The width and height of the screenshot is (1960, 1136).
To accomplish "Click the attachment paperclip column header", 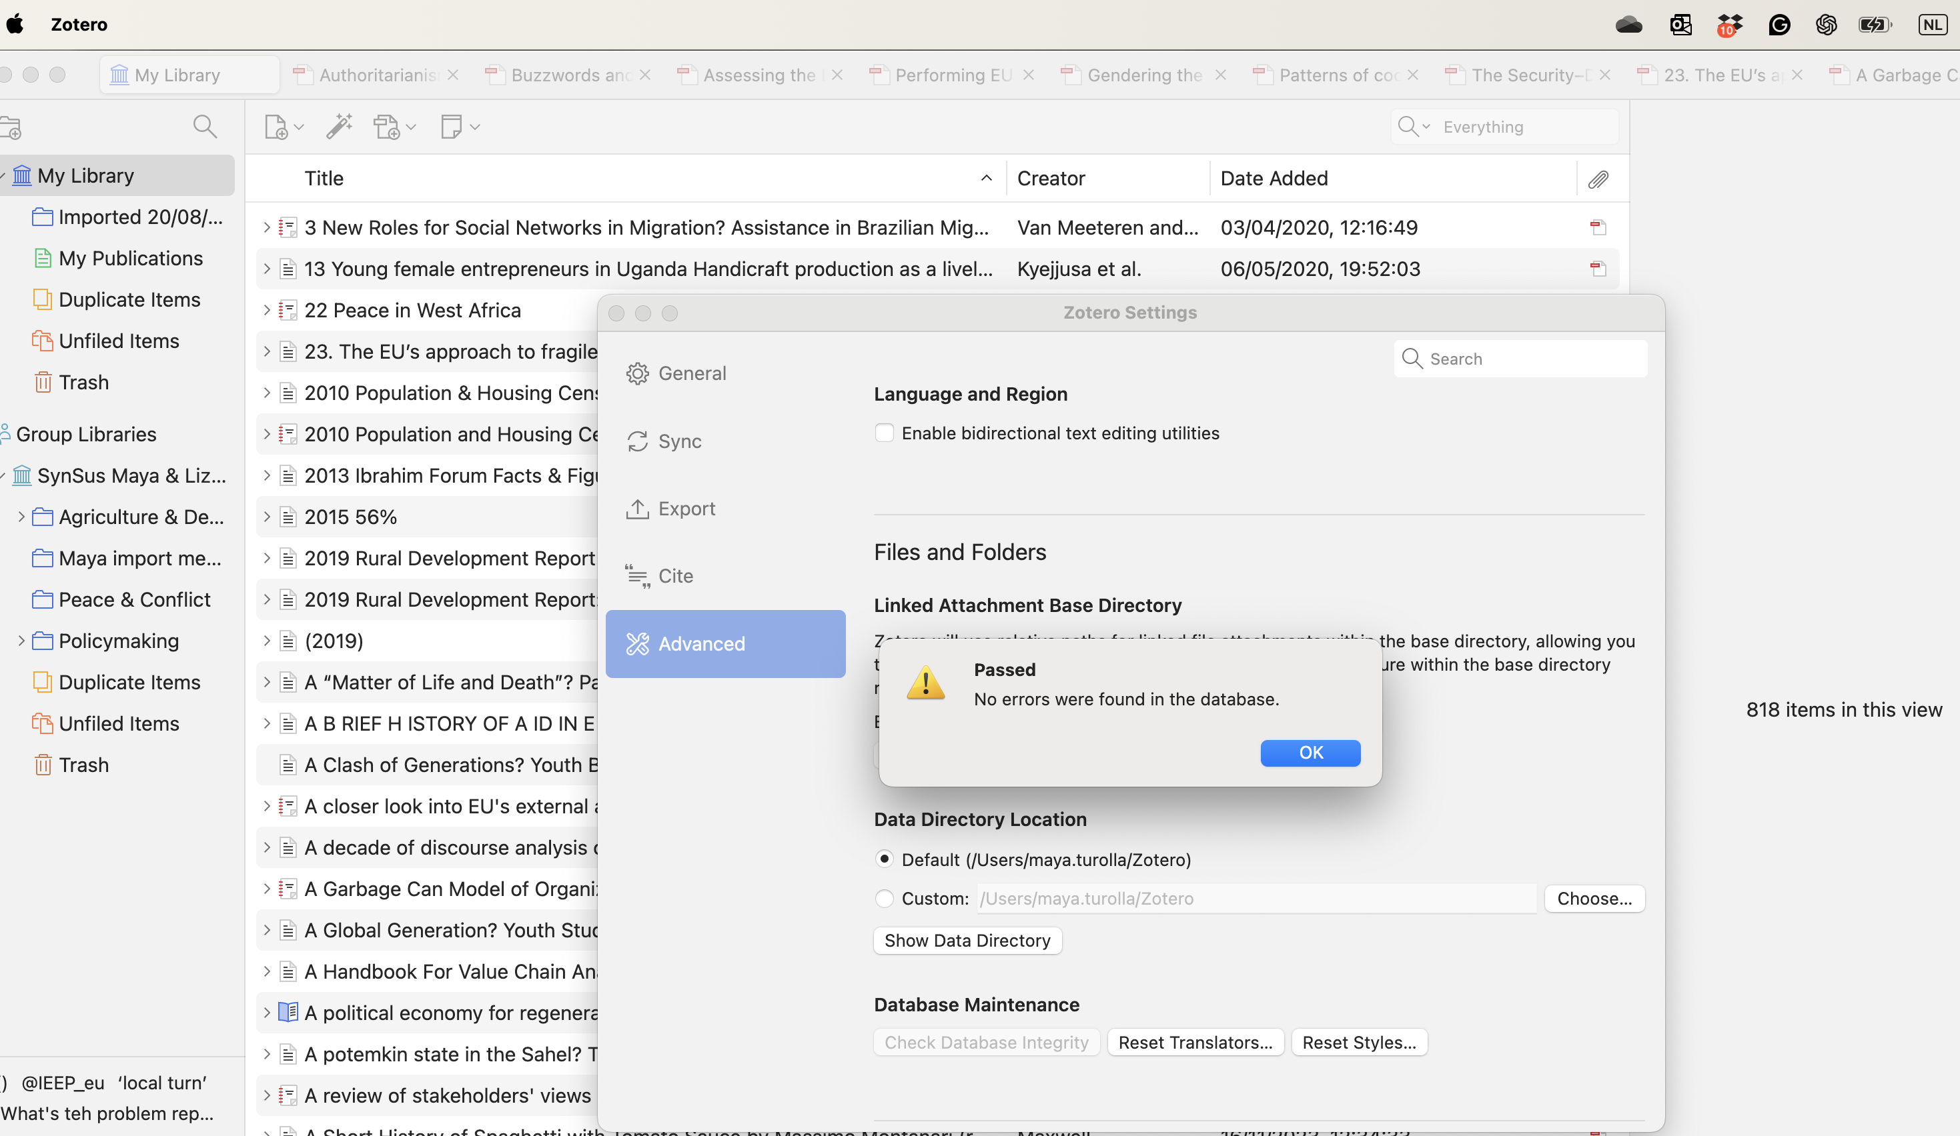I will (x=1598, y=179).
